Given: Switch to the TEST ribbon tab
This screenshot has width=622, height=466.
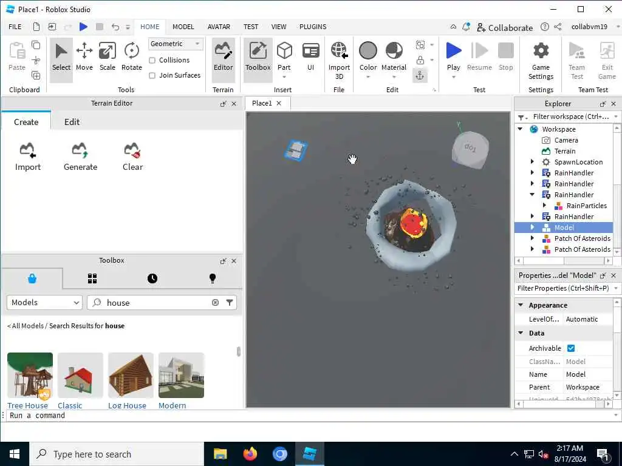Looking at the screenshot, I should (x=251, y=27).
